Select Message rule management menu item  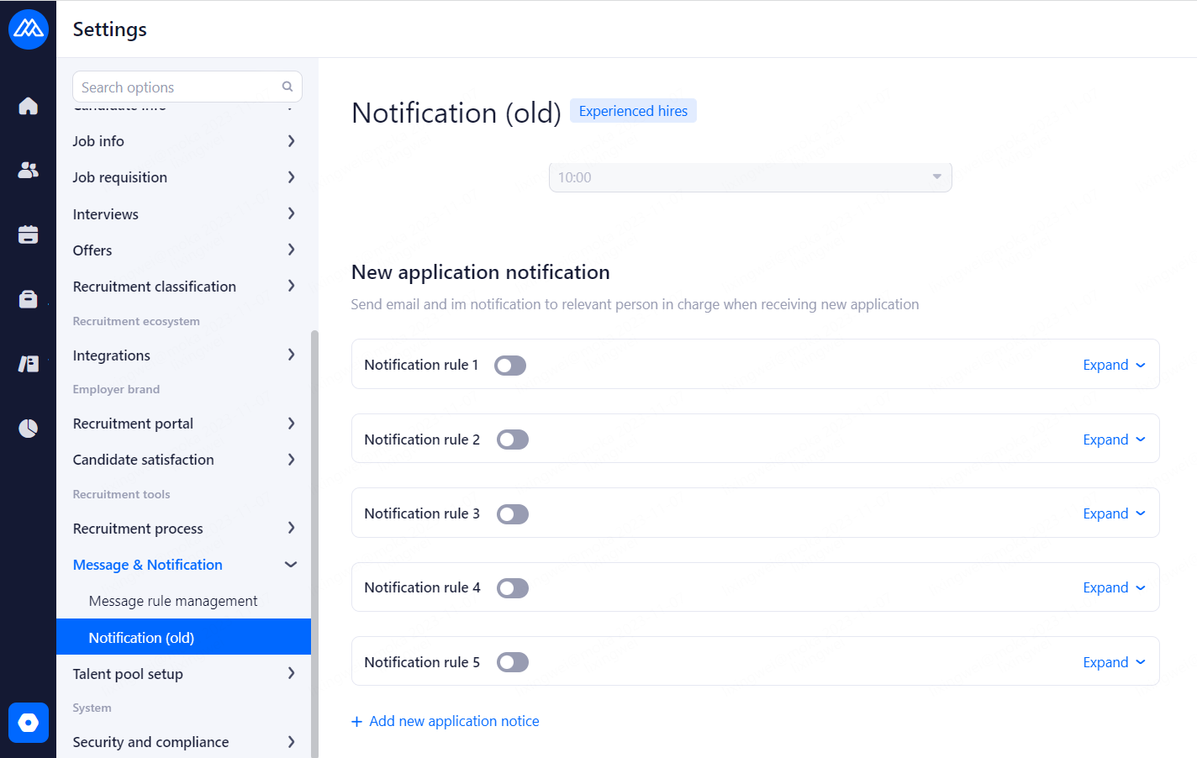[x=173, y=601]
